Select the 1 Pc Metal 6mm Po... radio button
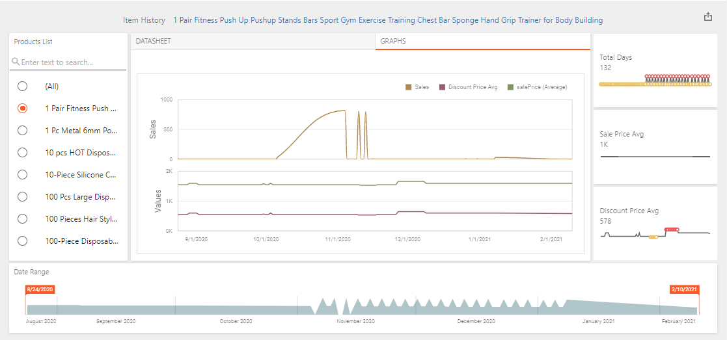 tap(21, 131)
